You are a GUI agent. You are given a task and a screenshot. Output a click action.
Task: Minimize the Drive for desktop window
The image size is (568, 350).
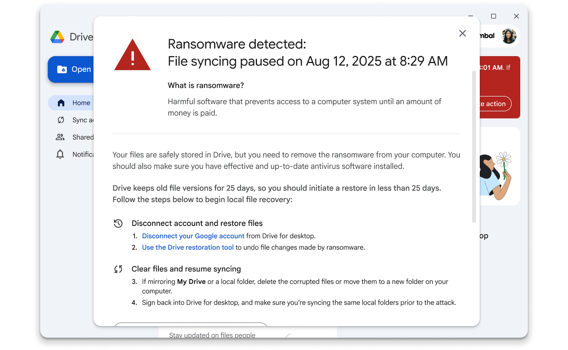pos(470,16)
